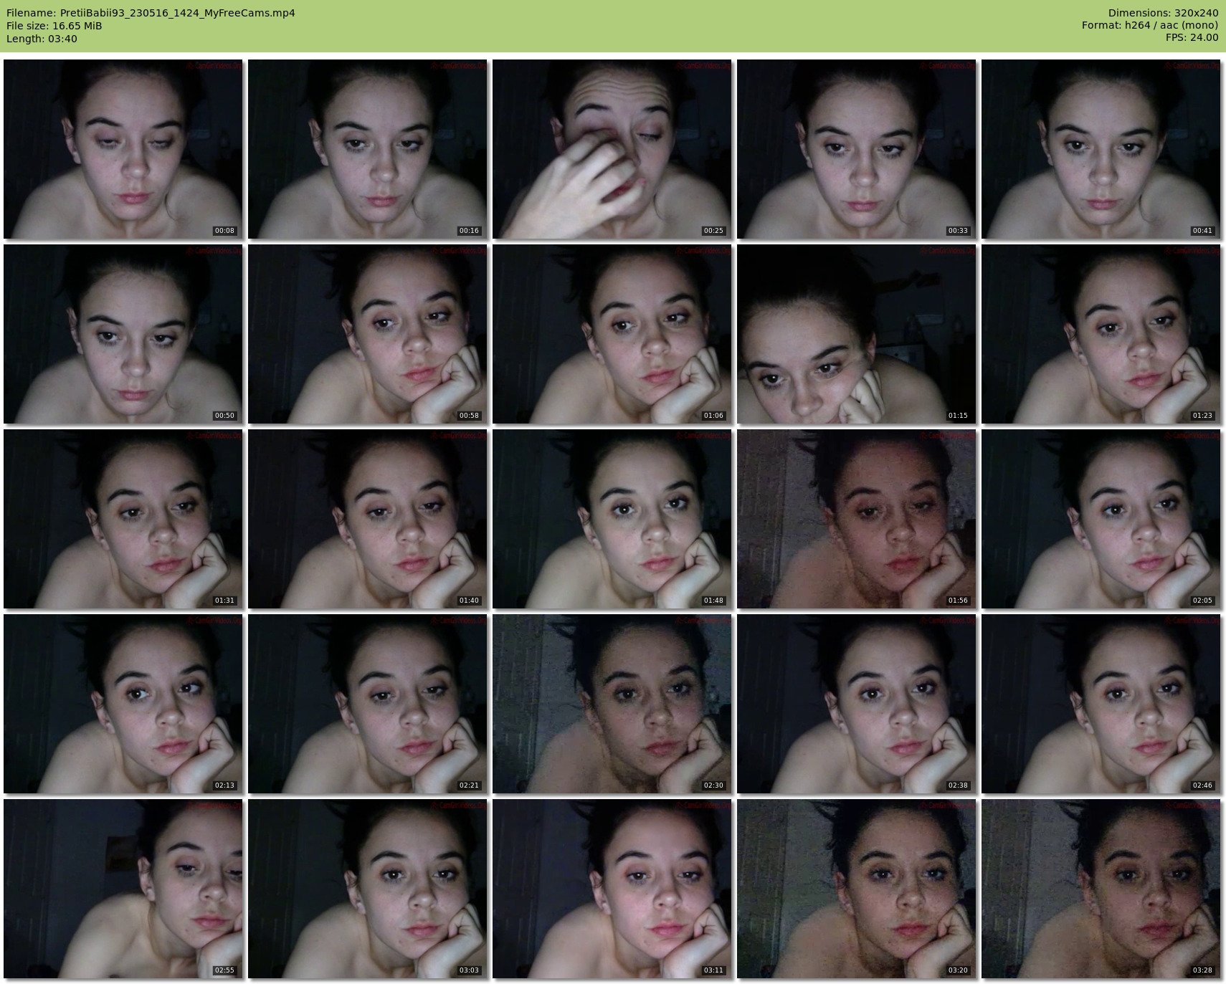Select the thumbnail marked 00:50
Screen dimensions: 1226x984
pyautogui.click(x=123, y=334)
